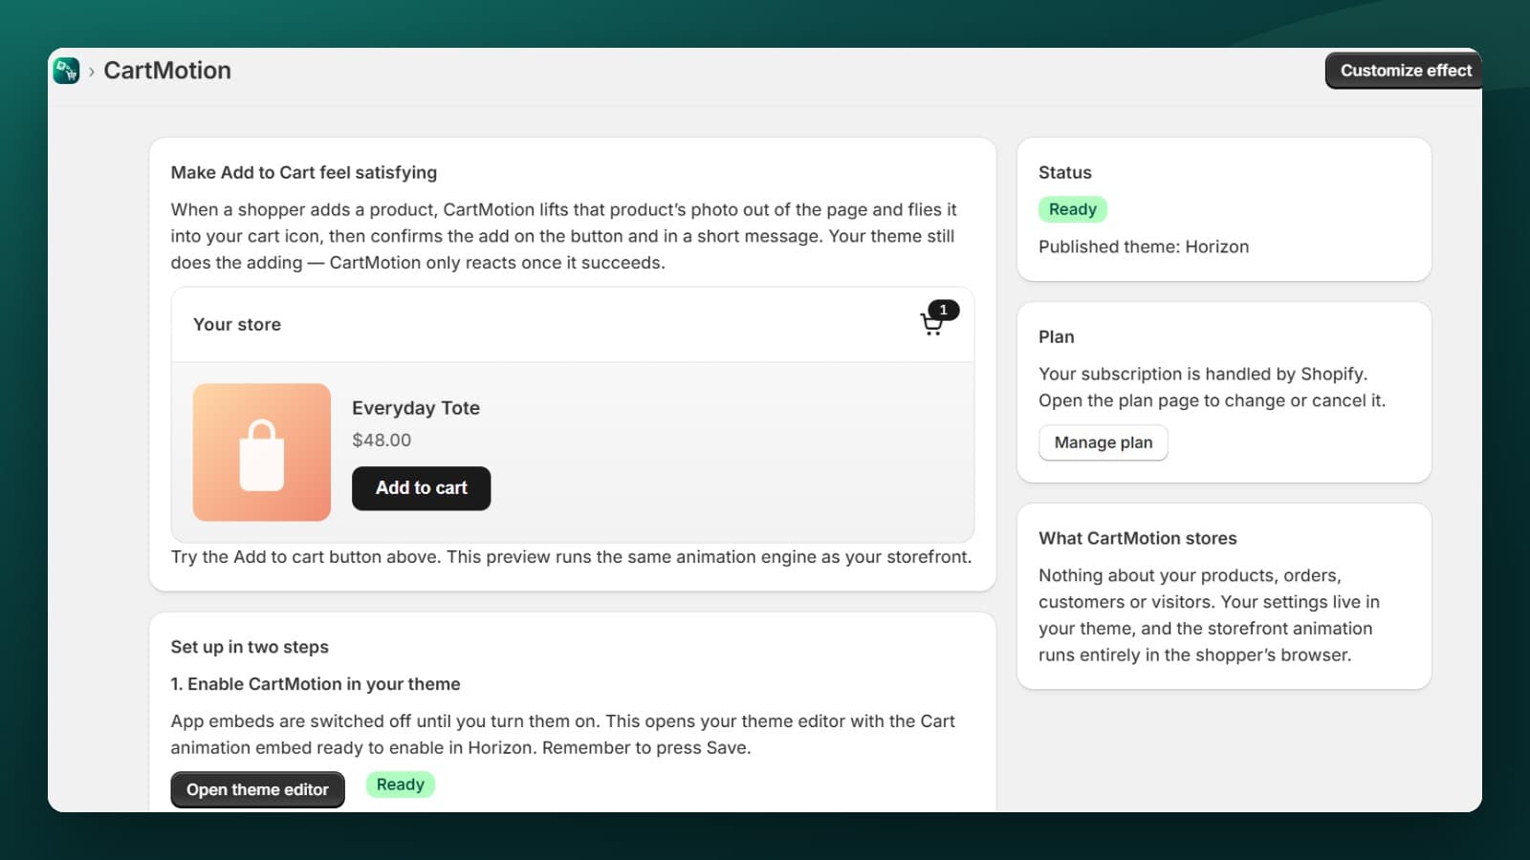Click Set up in two steps heading
Image resolution: width=1530 pixels, height=860 pixels.
(x=250, y=647)
